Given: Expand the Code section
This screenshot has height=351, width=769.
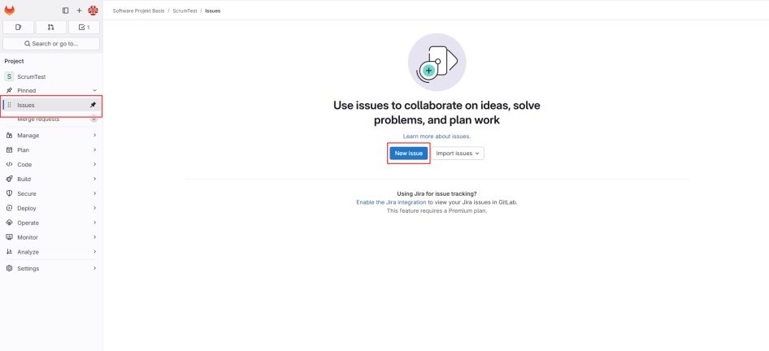Looking at the screenshot, I should [x=50, y=164].
